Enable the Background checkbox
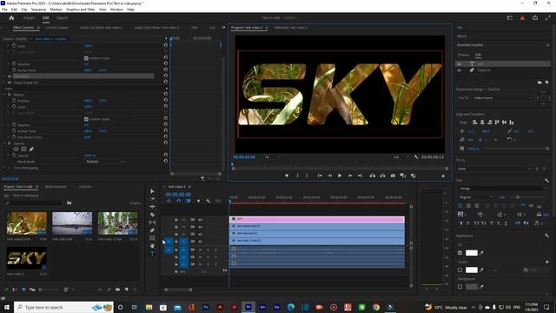The image size is (556, 313). (460, 287)
